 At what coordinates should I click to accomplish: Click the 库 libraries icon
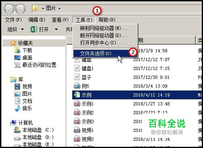coord(13,80)
